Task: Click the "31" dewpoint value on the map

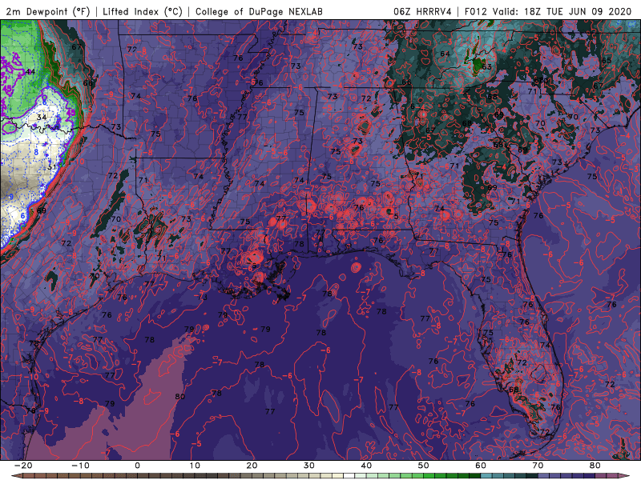Action: point(52,167)
